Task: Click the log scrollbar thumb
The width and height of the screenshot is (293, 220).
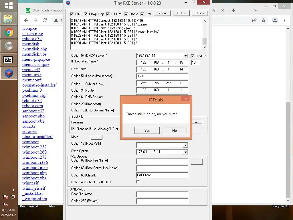Action: coord(205,41)
